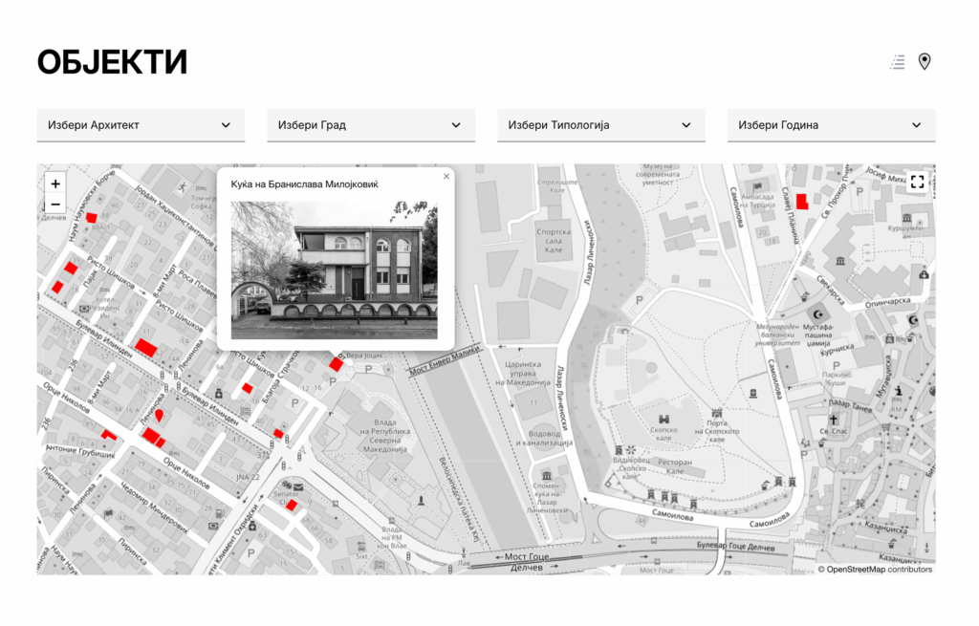The width and height of the screenshot is (979, 626).
Task: Click the cross icon at Св. Спас
Action: (834, 420)
